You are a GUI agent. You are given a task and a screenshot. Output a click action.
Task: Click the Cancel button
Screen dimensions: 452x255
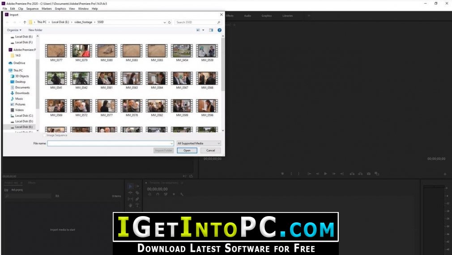pos(210,150)
